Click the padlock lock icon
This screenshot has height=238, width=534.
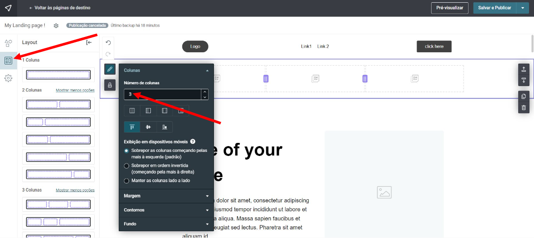click(x=110, y=85)
